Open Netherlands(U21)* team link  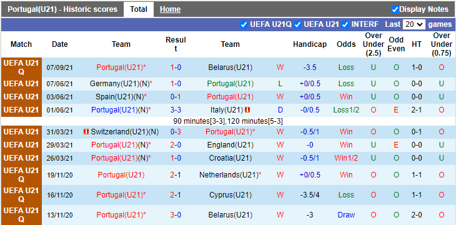230,175
